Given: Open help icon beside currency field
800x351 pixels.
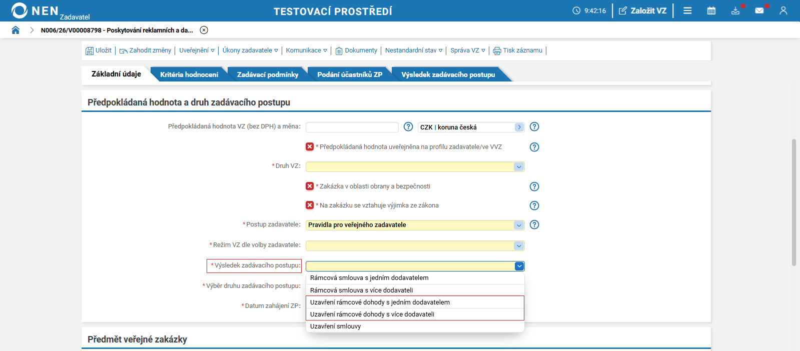Looking at the screenshot, I should tap(534, 126).
